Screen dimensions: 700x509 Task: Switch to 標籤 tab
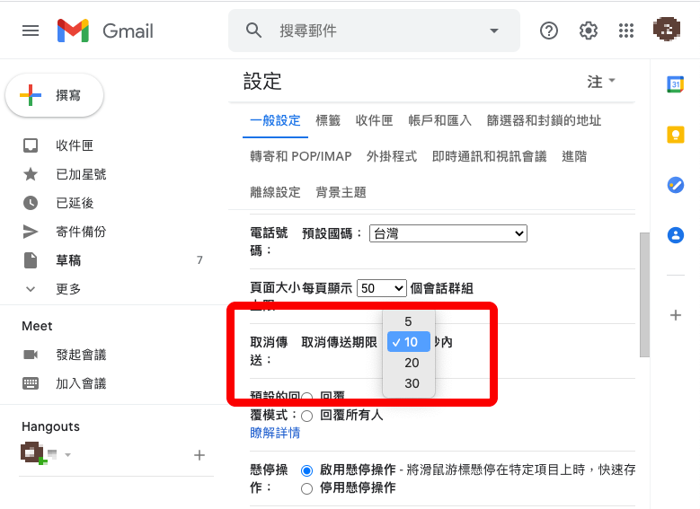point(328,120)
